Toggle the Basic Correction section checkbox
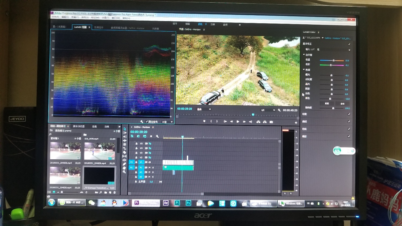Image resolution: width=402 pixels, height=226 pixels. (349, 44)
